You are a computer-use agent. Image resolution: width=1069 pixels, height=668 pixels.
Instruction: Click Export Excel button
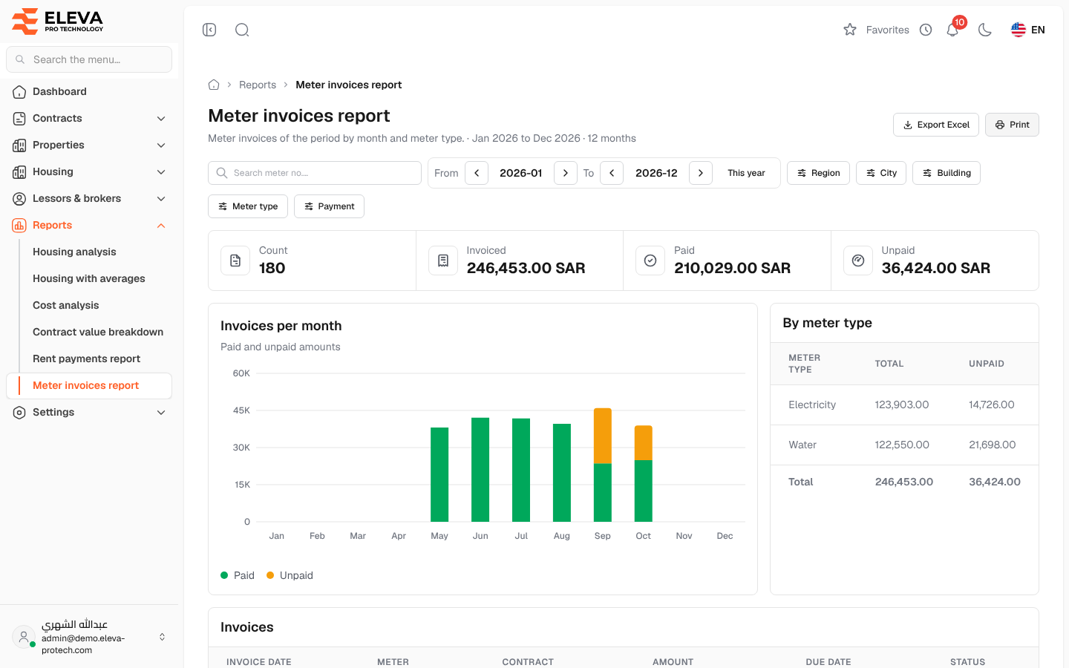pos(935,125)
